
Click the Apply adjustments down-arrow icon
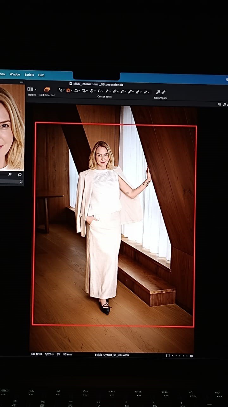point(163,92)
